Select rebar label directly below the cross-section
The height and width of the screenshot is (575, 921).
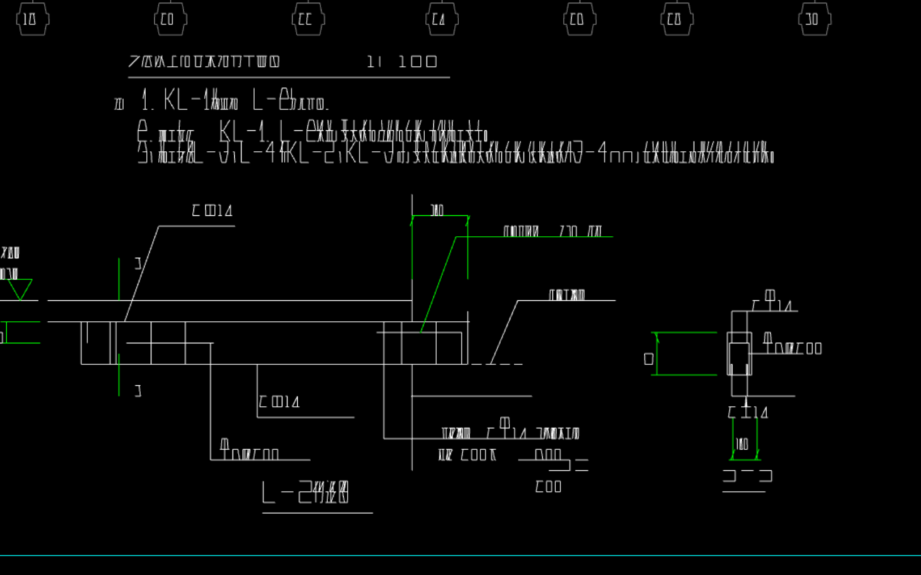[748, 412]
